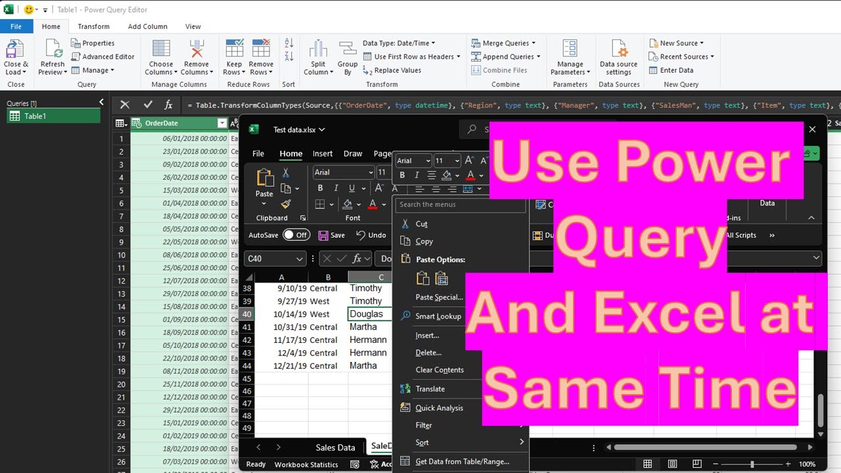Toggle Italic in the floating mini toolbar
The image size is (841, 473).
(417, 175)
